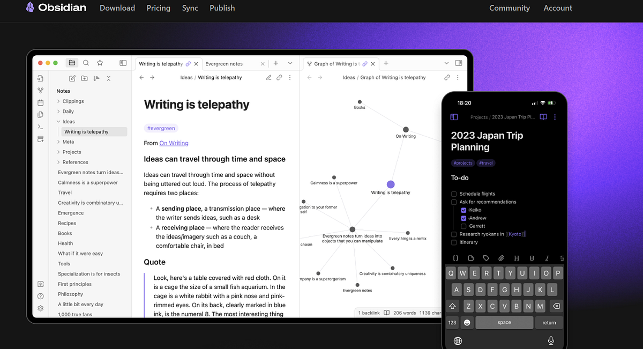The width and height of the screenshot is (643, 349).
Task: Change sort order of the notes list
Action: [x=96, y=78]
